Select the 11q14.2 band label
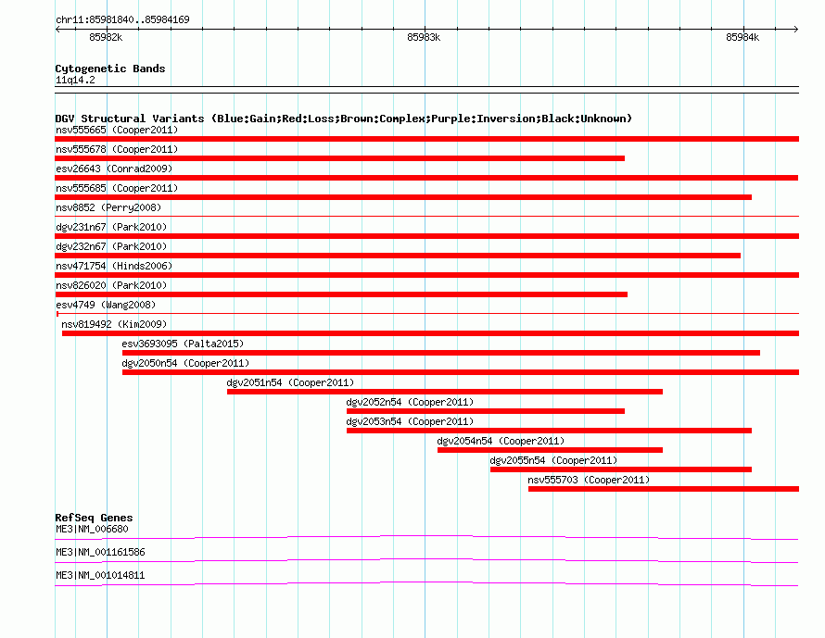Screen dimensions: 825x638 [75, 80]
